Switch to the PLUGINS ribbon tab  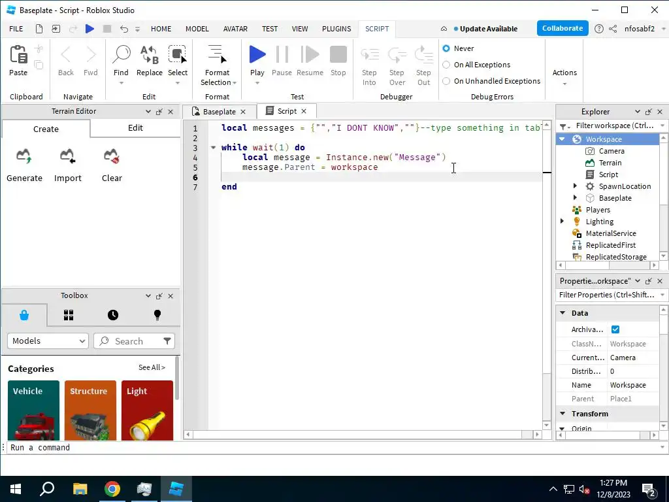(336, 29)
